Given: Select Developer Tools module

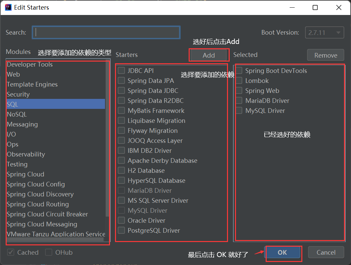Looking at the screenshot, I should 56,64.
